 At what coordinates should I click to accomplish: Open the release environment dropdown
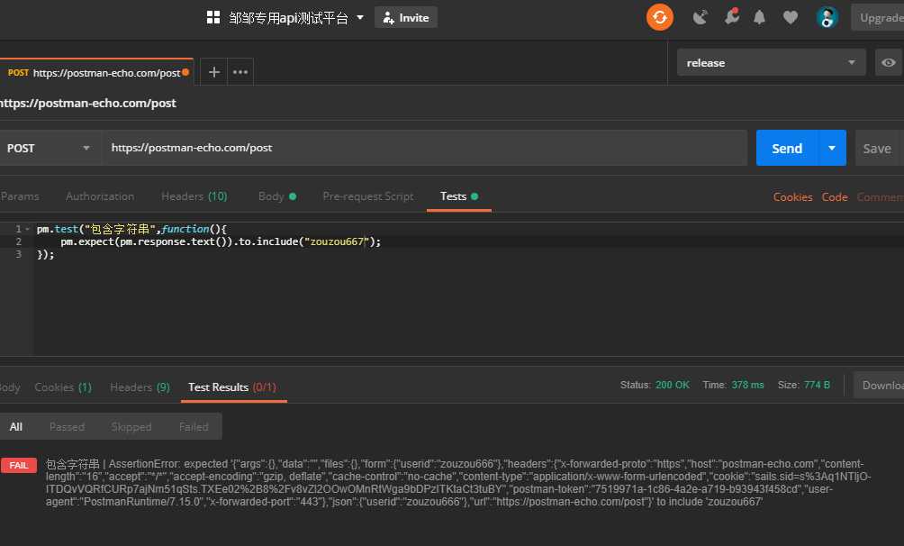[x=771, y=62]
